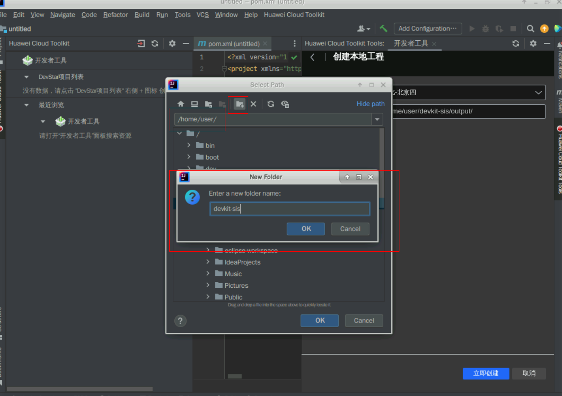
Task: Open the Refactor menu
Action: [x=115, y=15]
